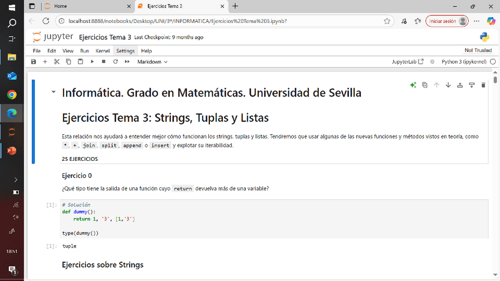Collapse the Informática heading section arrow
500x281 pixels.
pos(54,92)
